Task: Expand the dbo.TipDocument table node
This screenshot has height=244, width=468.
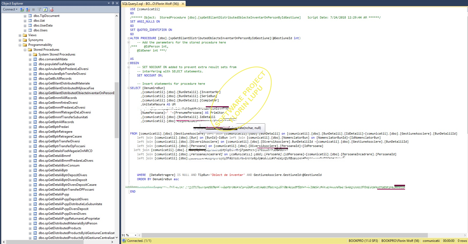Action: pos(25,16)
